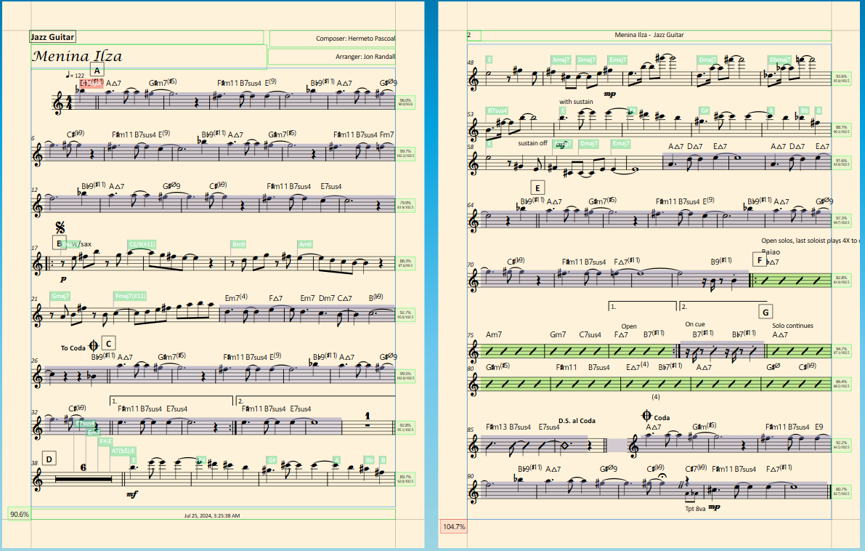Select the "F#/E" chord label
The width and height of the screenshot is (865, 551).
tap(106, 441)
